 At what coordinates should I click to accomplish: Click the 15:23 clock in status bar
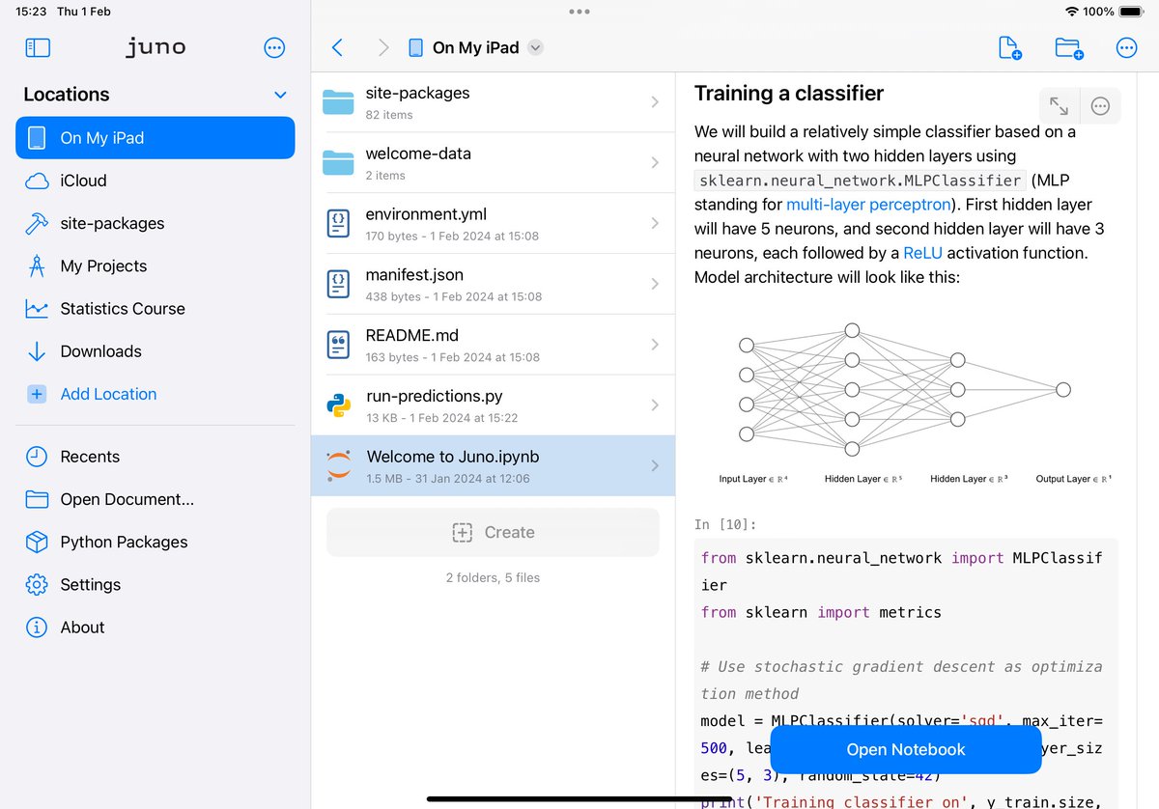[x=31, y=12]
